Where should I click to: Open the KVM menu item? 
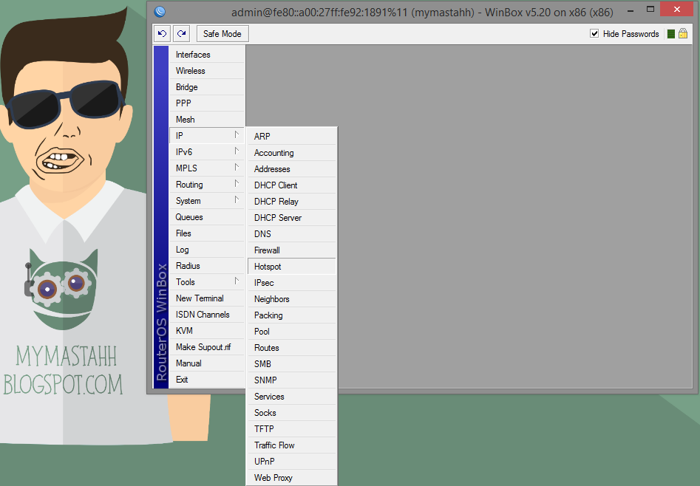pos(207,331)
